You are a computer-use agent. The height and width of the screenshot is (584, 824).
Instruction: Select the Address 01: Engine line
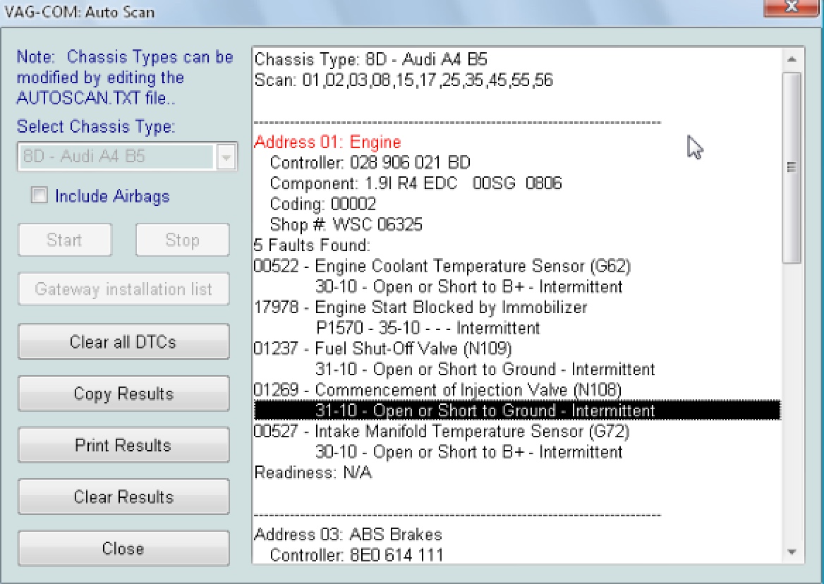point(327,142)
